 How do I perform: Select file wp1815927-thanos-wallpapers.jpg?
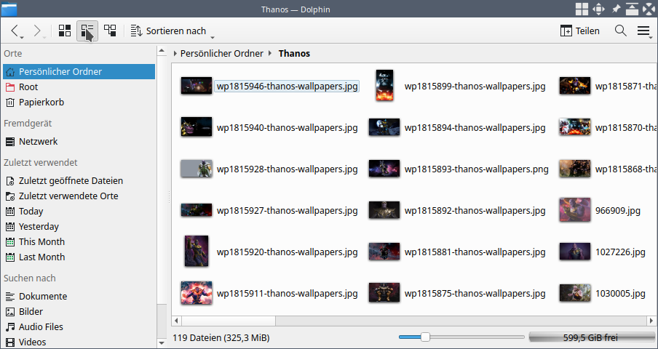click(269, 210)
